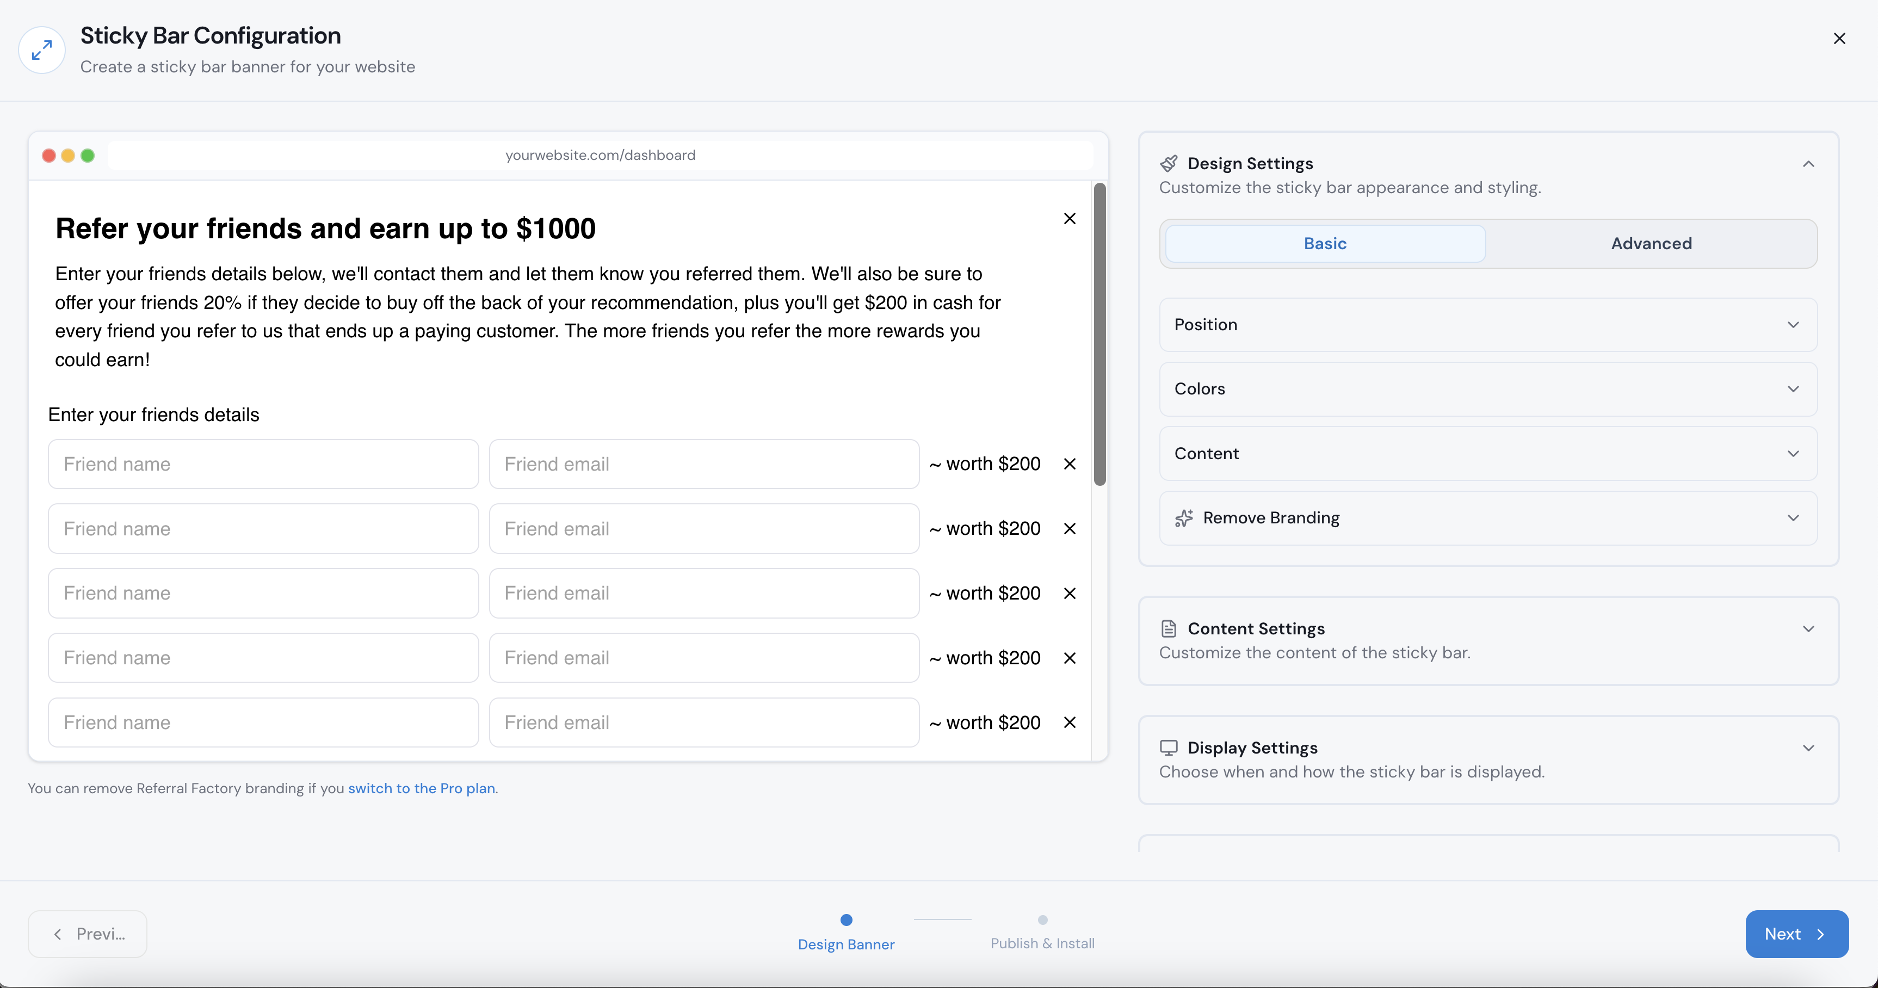This screenshot has width=1878, height=988.
Task: Expand the Colors settings row
Action: 1488,390
